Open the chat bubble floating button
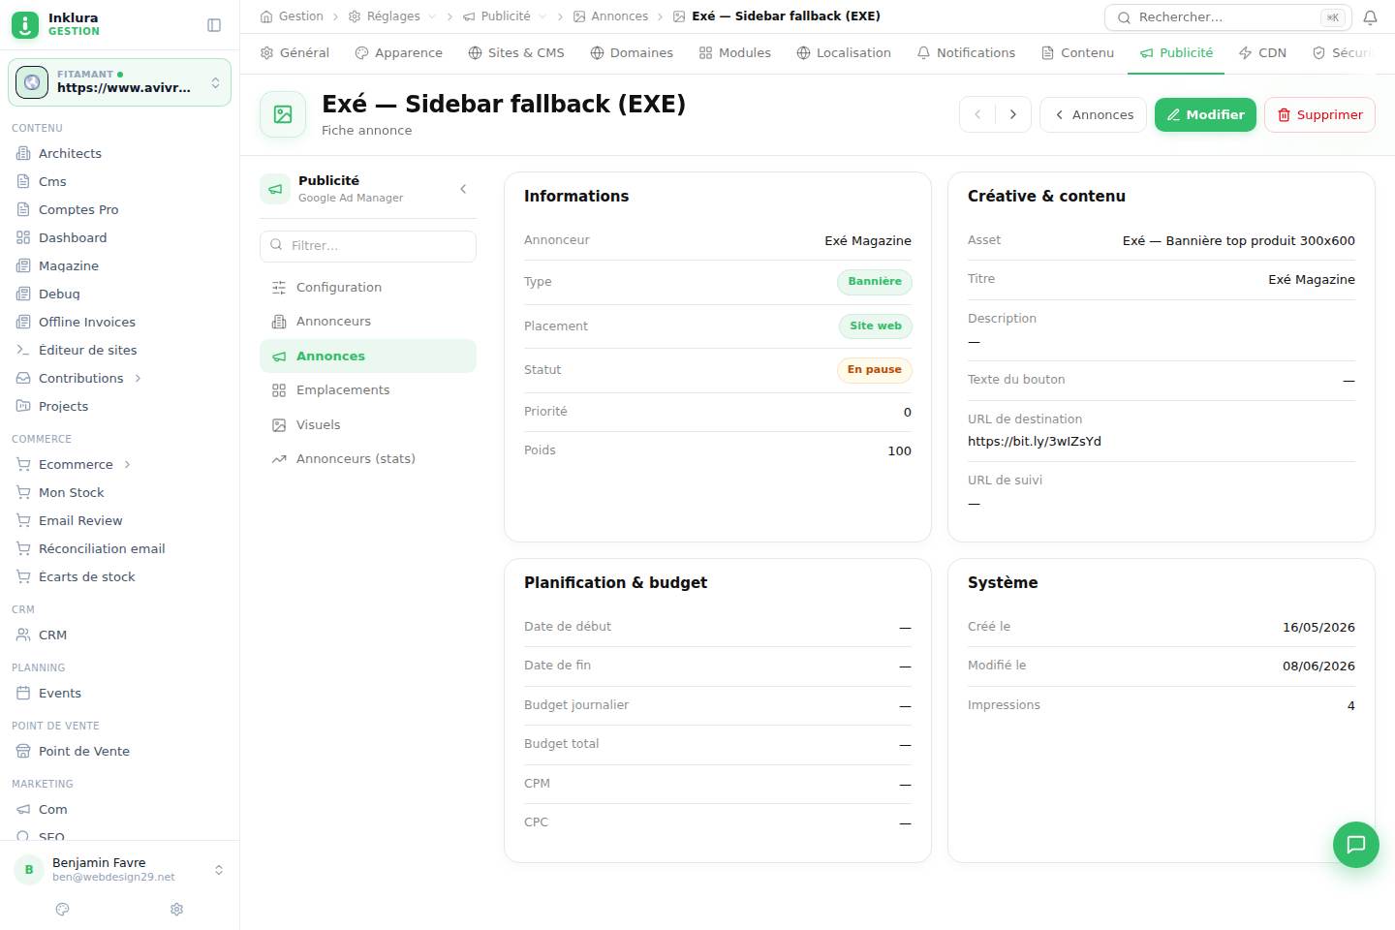Screen dimensions: 1395x930 [1355, 845]
